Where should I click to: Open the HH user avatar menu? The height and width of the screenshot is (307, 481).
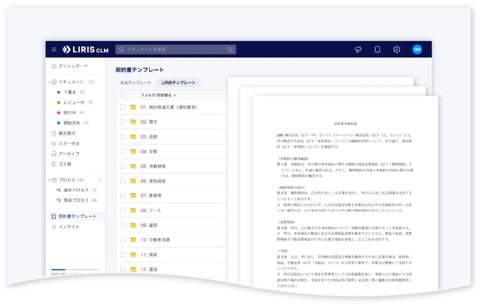[417, 49]
